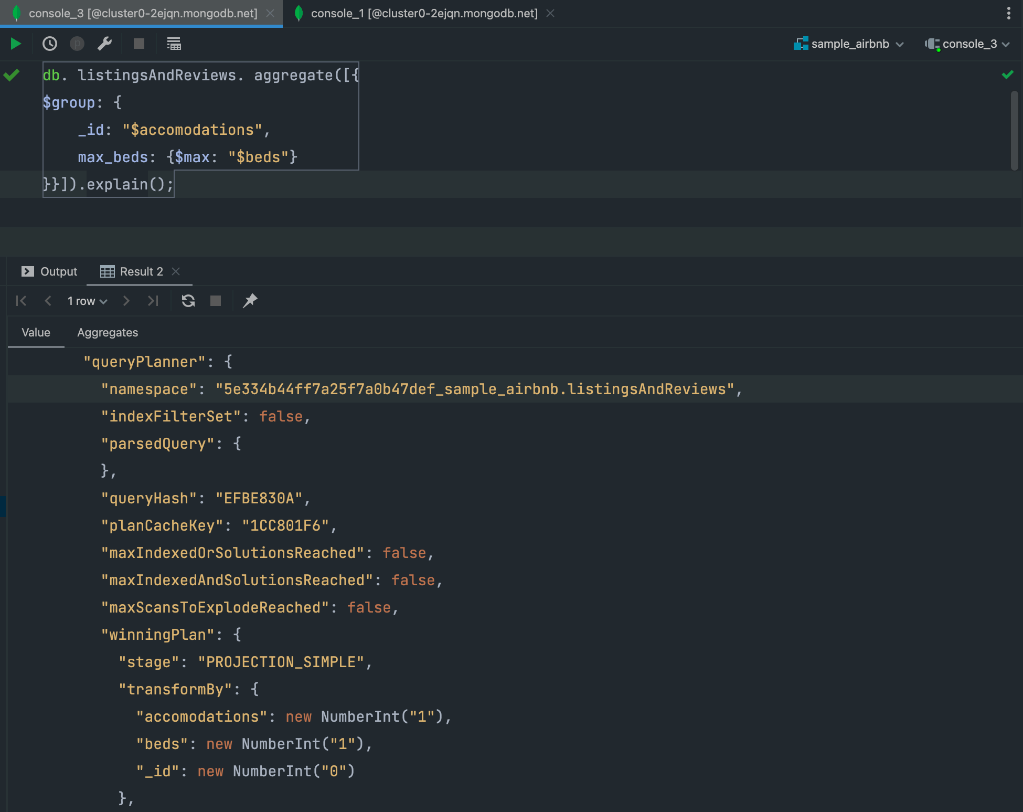Expand the '1 row' page size dropdown
Screen dimensions: 1023x812
[x=86, y=301]
